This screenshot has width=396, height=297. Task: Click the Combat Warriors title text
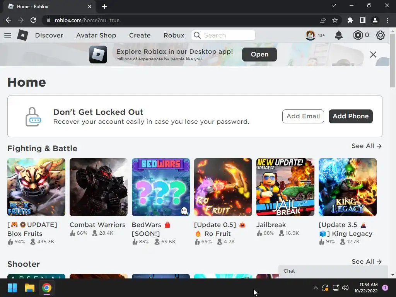[97, 225]
